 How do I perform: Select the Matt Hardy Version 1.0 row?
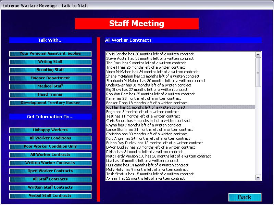tap(180, 156)
